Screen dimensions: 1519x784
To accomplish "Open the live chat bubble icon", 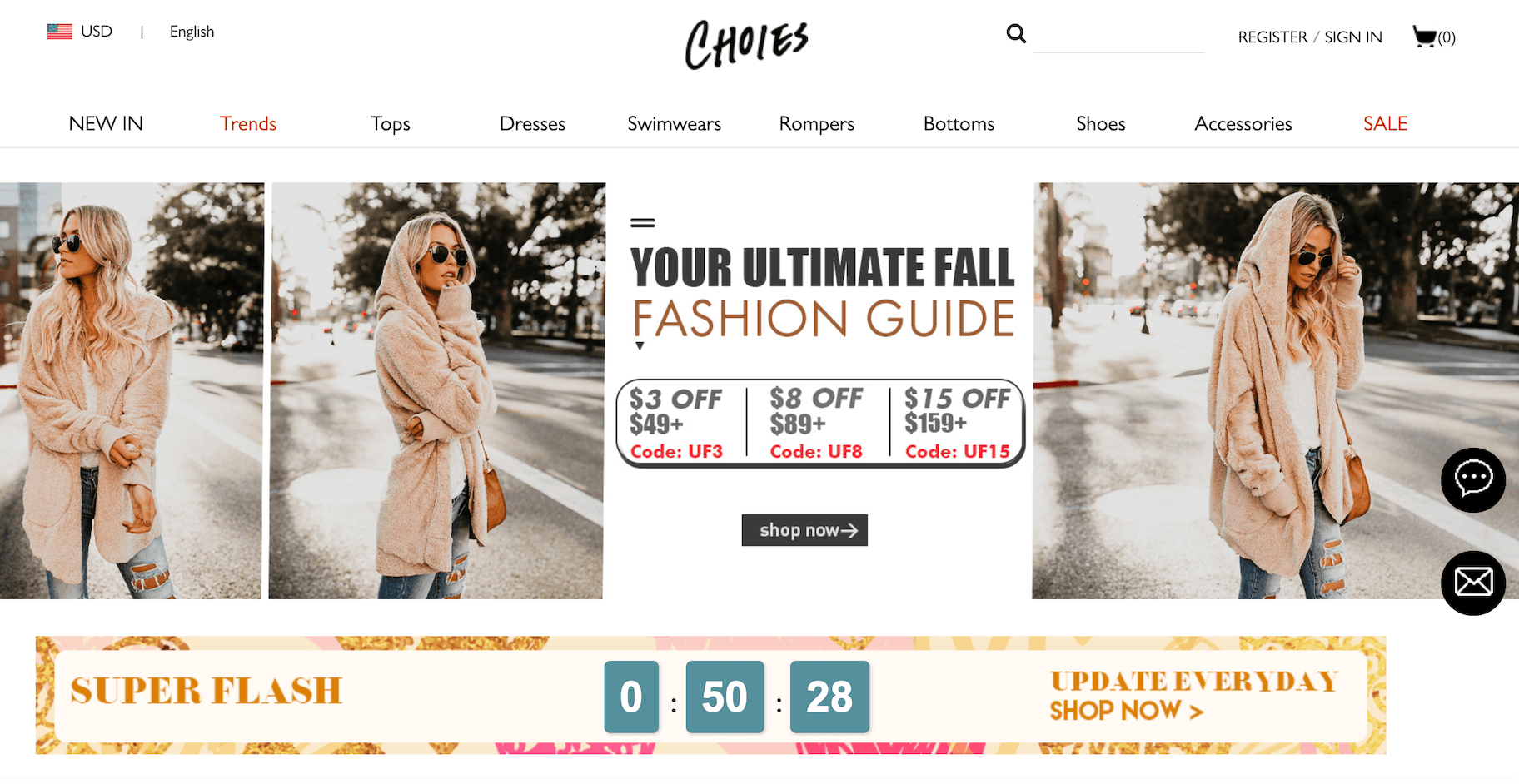I will pos(1473,480).
